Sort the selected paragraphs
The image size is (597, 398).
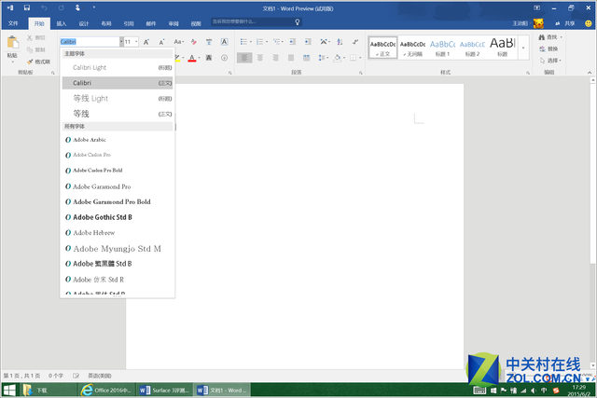[x=340, y=42]
